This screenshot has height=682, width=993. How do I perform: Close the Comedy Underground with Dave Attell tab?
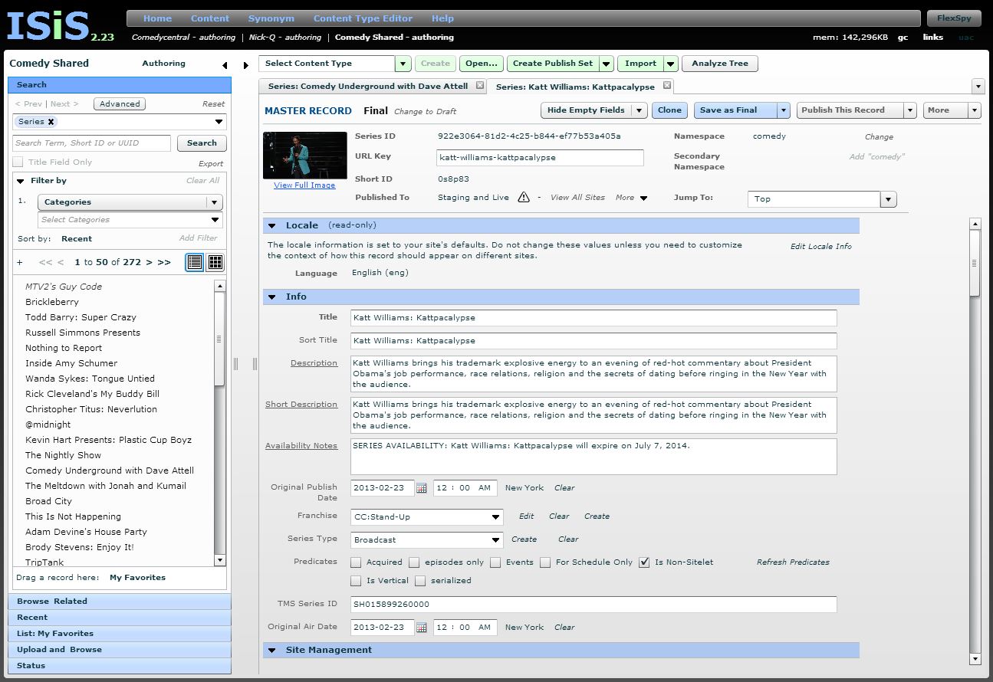[x=479, y=86]
